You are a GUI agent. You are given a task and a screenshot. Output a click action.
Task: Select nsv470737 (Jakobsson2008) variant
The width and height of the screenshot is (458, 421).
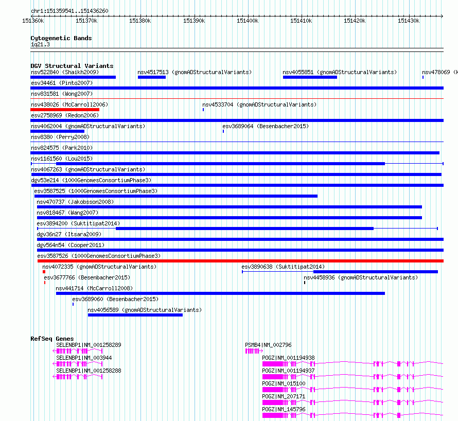coord(75,202)
